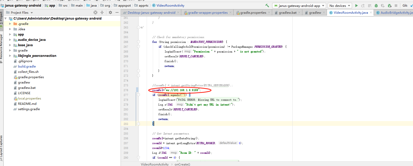Click the Apply Code Changes icon
Image resolution: width=413 pixels, height=166 pixels.
point(370,6)
